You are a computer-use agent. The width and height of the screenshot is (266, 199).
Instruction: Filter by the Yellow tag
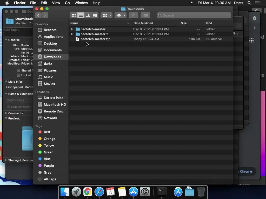click(x=51, y=146)
